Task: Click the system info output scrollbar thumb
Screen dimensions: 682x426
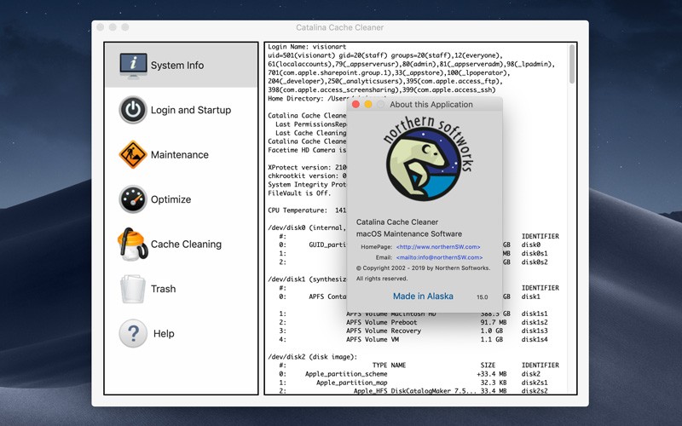Action: click(x=572, y=64)
